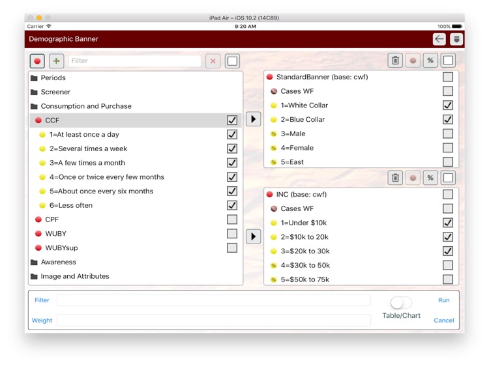Select 1=Under $10k row
This screenshot has height=366, width=489.
coord(361,223)
